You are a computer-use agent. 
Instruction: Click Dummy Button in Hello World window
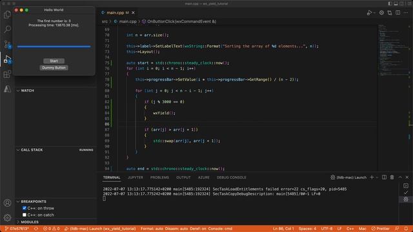coord(54,68)
